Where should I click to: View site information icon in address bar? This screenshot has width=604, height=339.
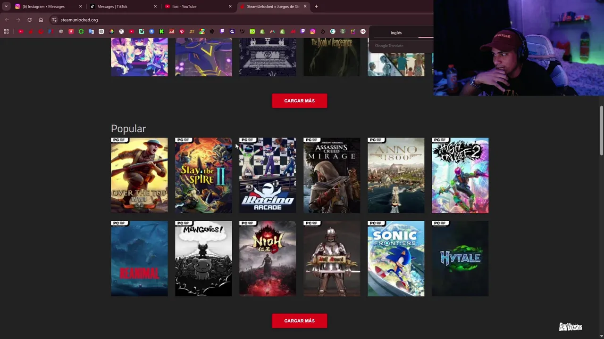pyautogui.click(x=54, y=20)
